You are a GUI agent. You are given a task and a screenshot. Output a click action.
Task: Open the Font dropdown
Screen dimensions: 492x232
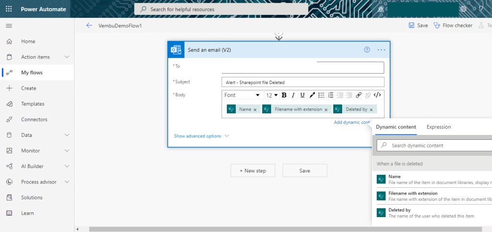click(x=242, y=95)
